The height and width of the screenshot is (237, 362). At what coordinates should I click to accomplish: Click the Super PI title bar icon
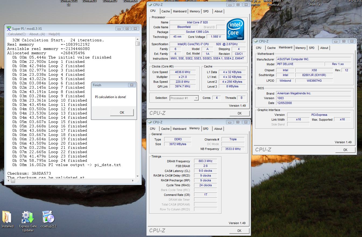pyautogui.click(x=9, y=28)
